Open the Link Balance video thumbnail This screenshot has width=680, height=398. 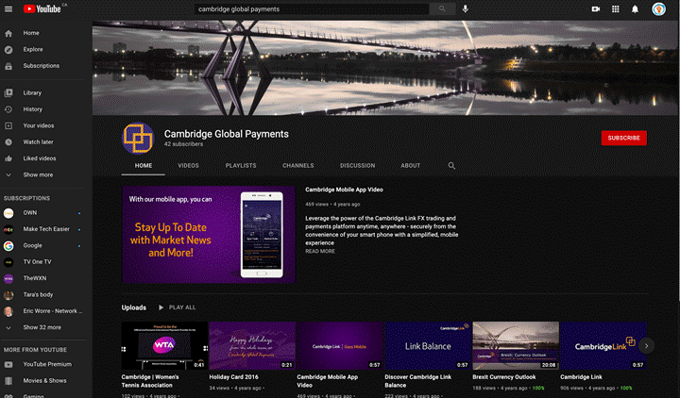click(428, 345)
